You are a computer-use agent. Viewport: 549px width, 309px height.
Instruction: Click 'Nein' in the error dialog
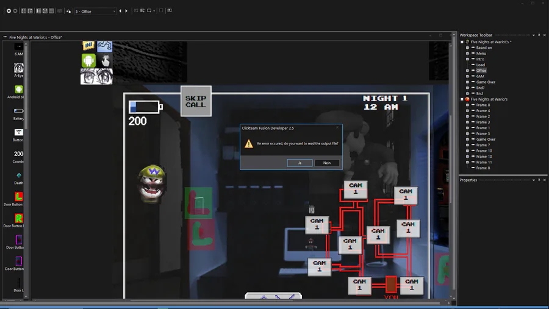tap(327, 163)
